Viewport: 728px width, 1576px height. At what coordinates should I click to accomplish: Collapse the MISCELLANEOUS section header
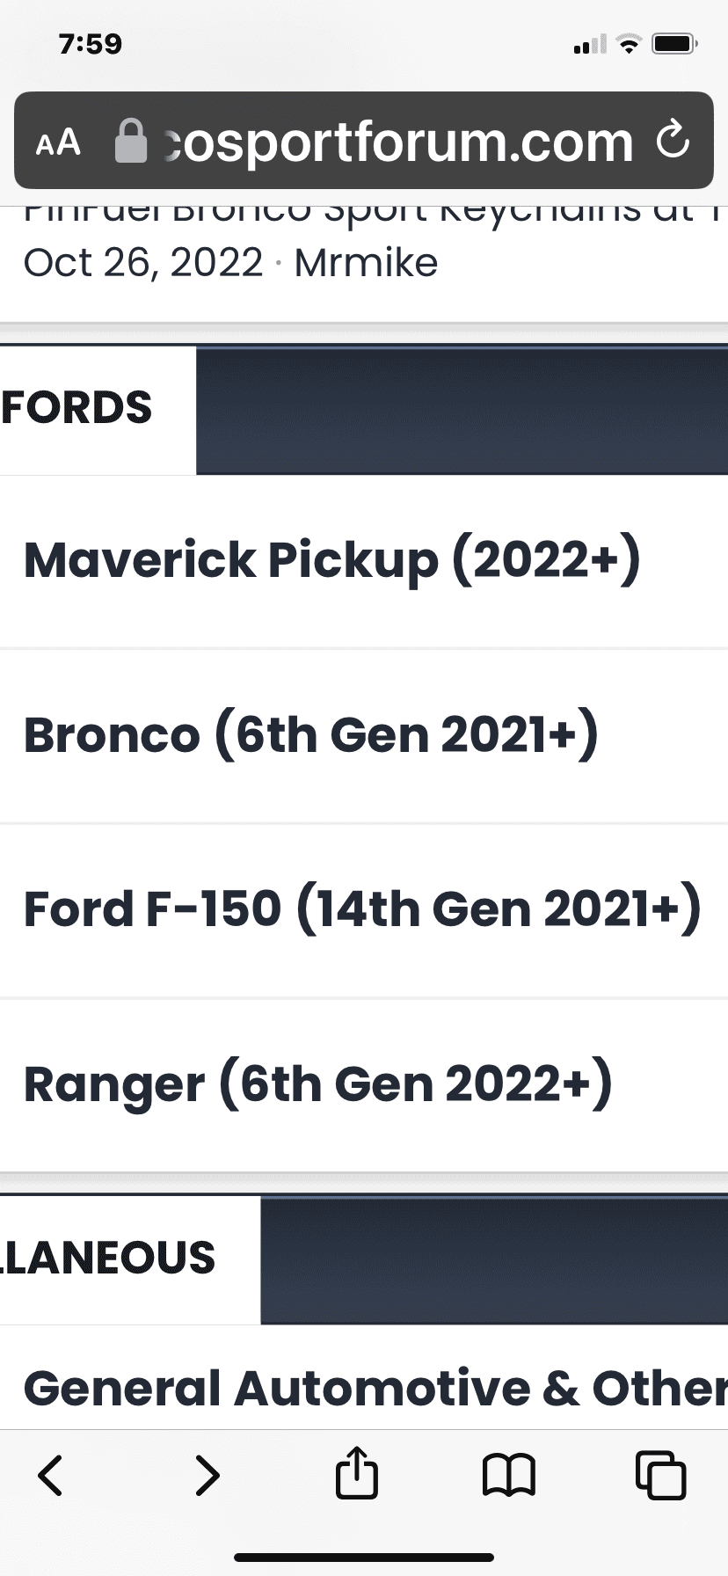pyautogui.click(x=106, y=1258)
